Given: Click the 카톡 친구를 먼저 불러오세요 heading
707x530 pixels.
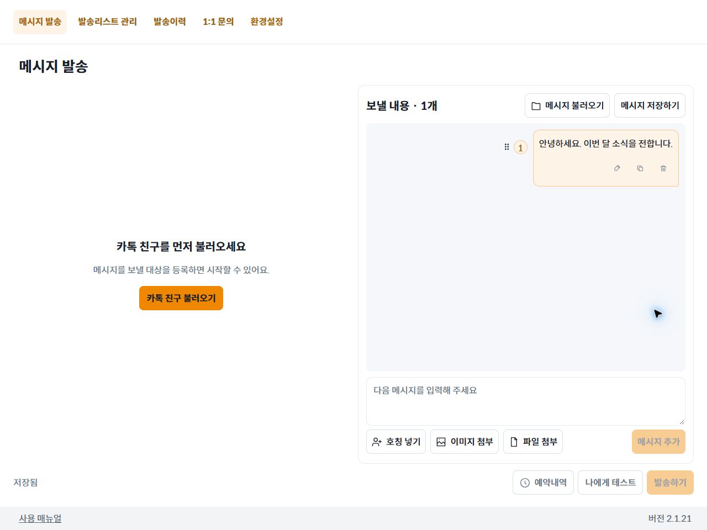Looking at the screenshot, I should click(x=181, y=246).
